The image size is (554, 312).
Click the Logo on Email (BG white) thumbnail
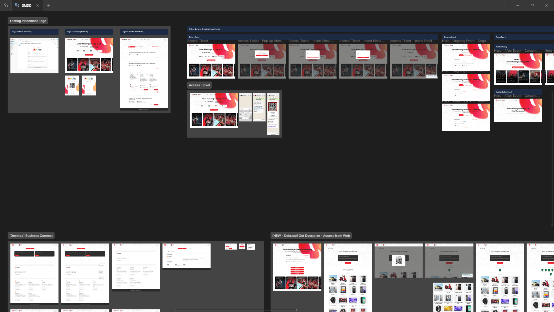[x=34, y=55]
